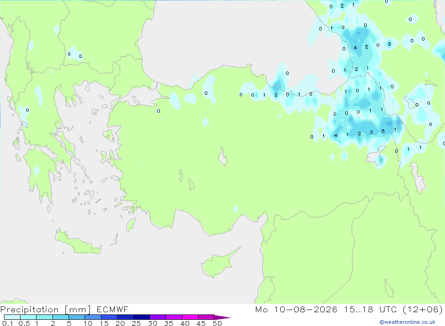Viewport: 445px width, 326px height.
Task: Click the 0.5 legend scale label
Action: tap(24, 323)
